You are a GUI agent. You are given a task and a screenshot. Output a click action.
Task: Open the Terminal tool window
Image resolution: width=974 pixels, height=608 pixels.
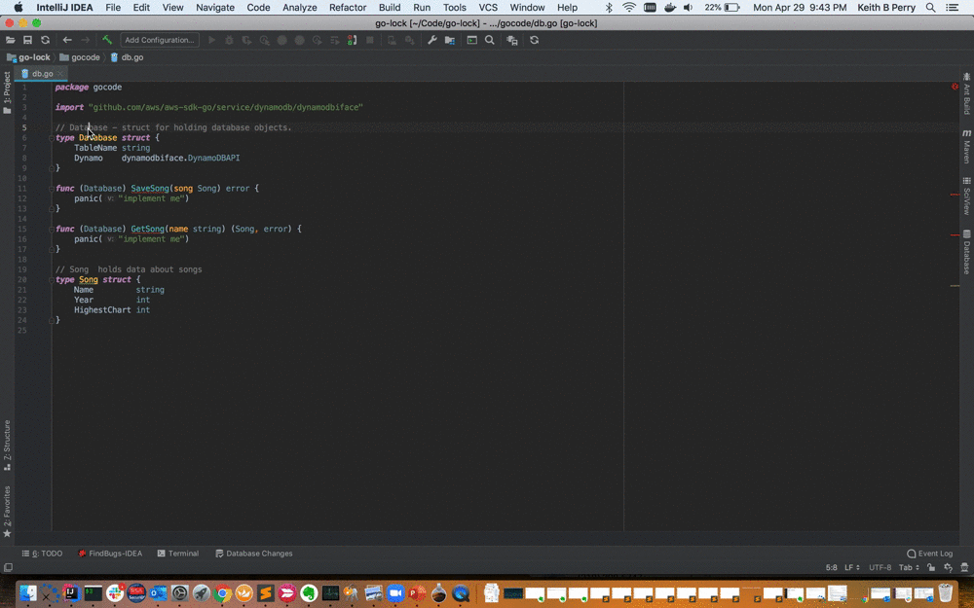tap(177, 554)
